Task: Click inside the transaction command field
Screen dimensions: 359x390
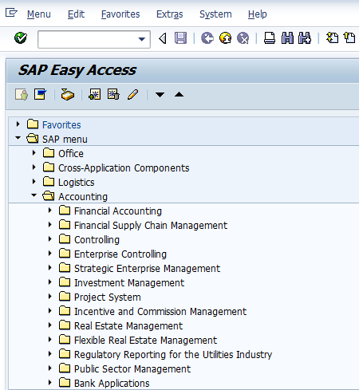Action: click(88, 39)
